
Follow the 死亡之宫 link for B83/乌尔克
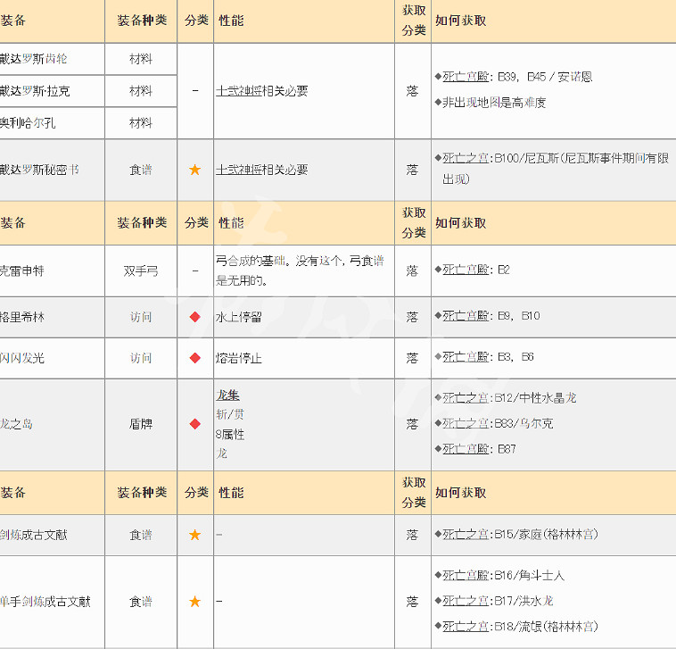click(x=466, y=423)
